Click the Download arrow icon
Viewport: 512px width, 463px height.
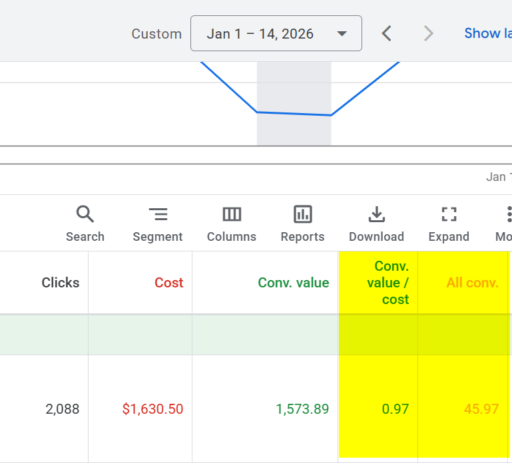pyautogui.click(x=376, y=214)
